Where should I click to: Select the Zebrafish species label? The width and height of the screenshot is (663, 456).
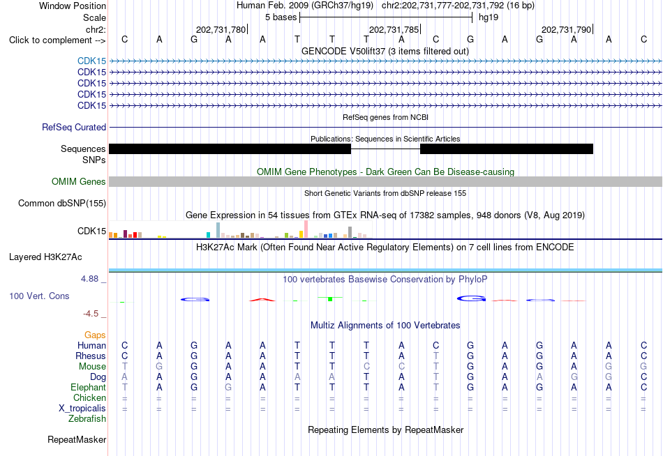[x=87, y=419]
